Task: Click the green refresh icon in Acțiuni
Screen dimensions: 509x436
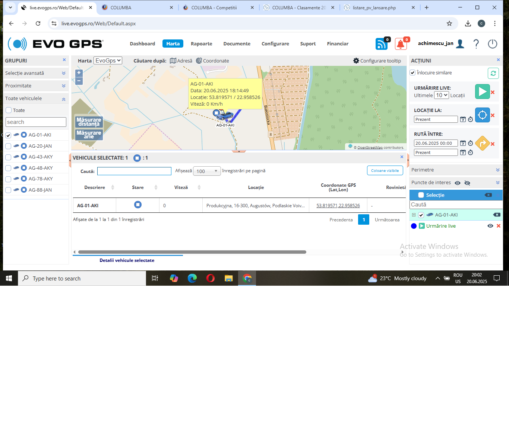Action: pyautogui.click(x=493, y=73)
